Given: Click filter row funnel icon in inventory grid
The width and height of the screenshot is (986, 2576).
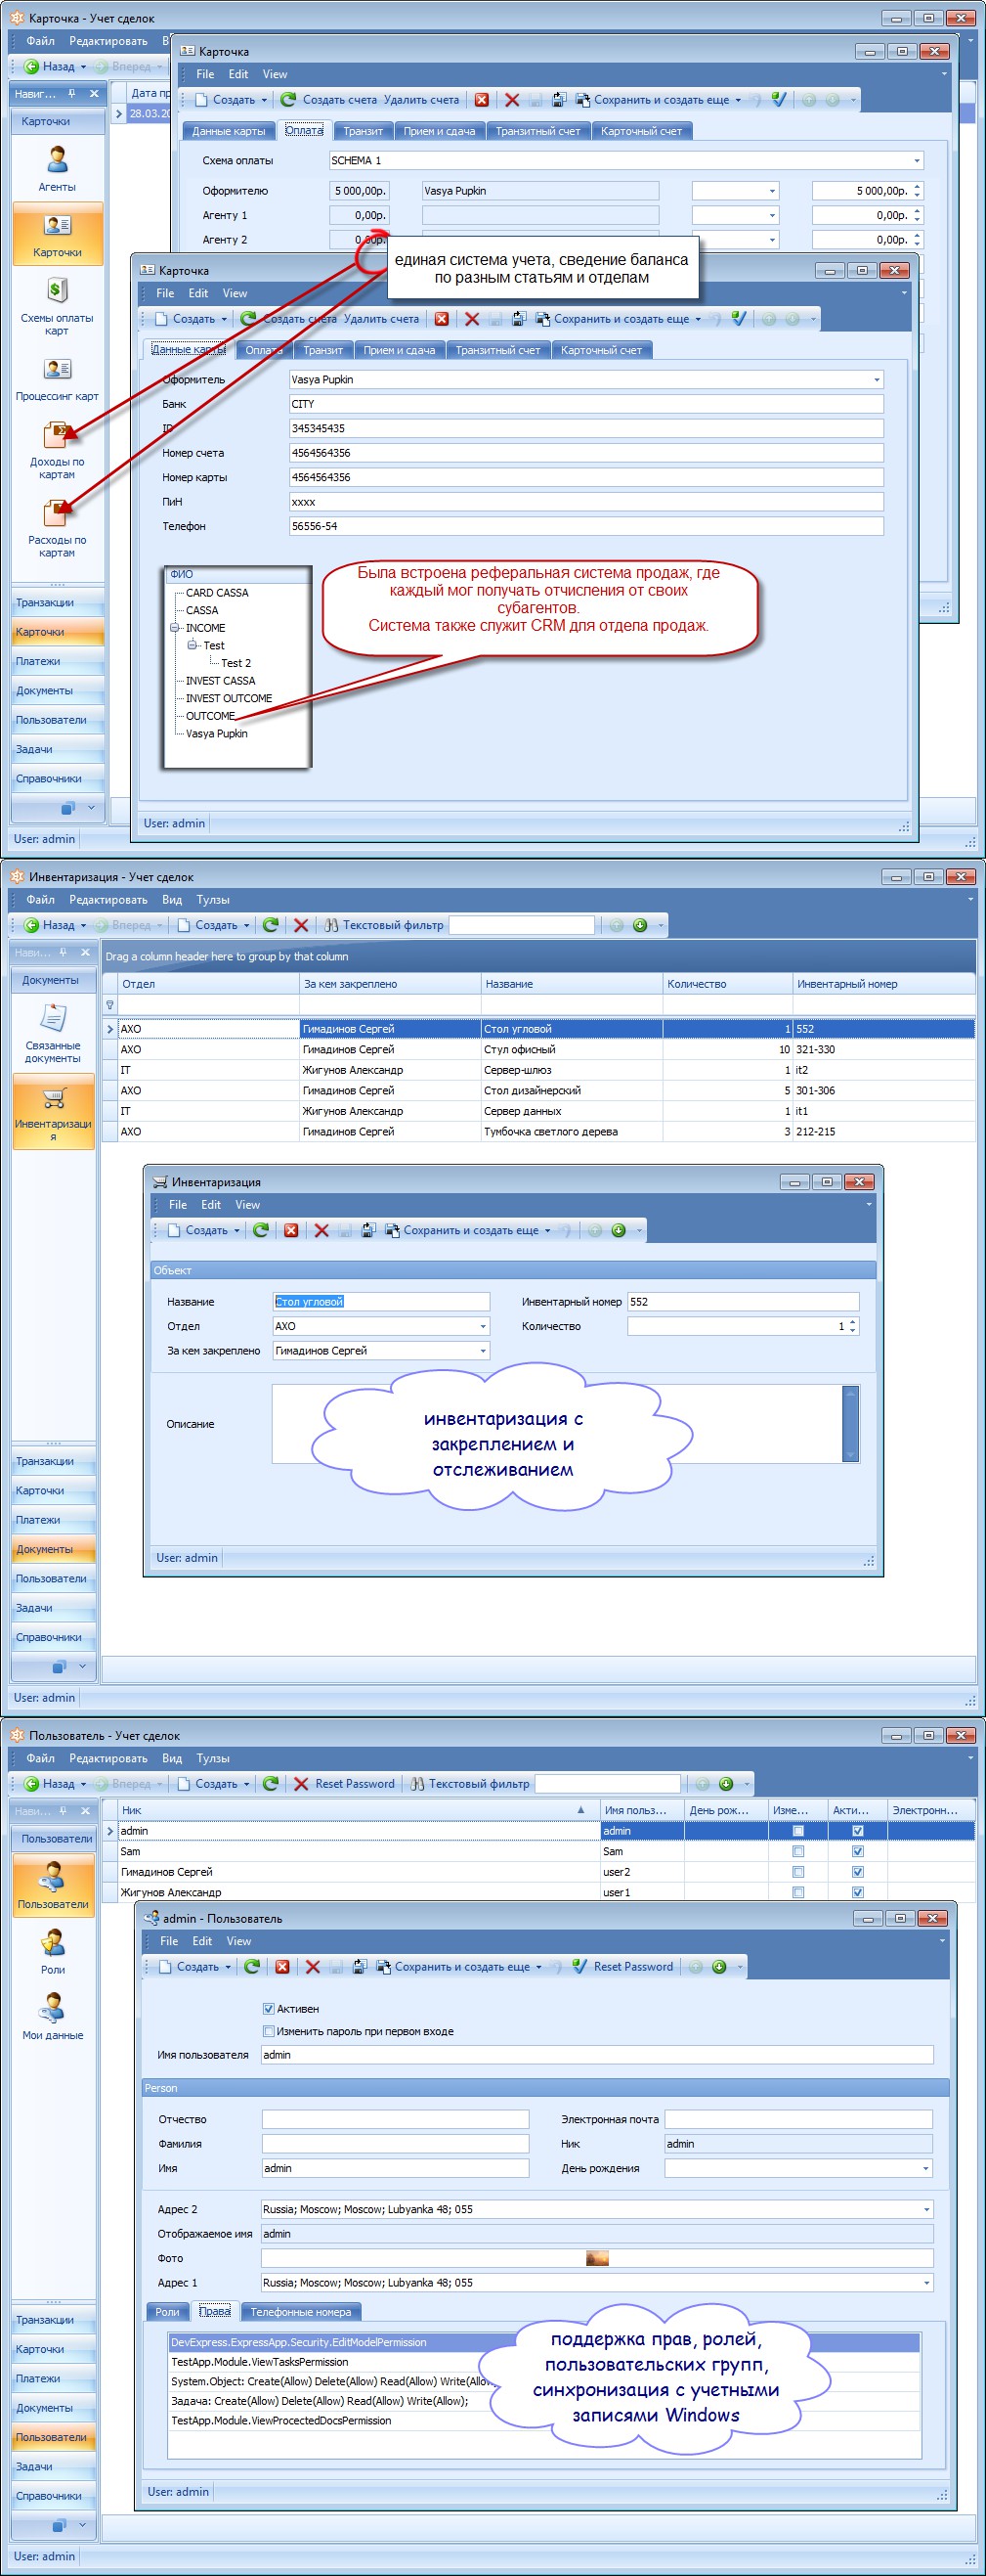Looking at the screenshot, I should pos(109,1005).
